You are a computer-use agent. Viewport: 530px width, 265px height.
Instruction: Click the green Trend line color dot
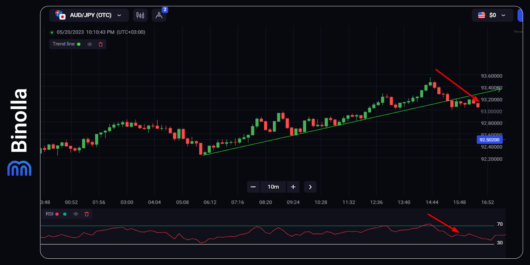pyautogui.click(x=79, y=44)
